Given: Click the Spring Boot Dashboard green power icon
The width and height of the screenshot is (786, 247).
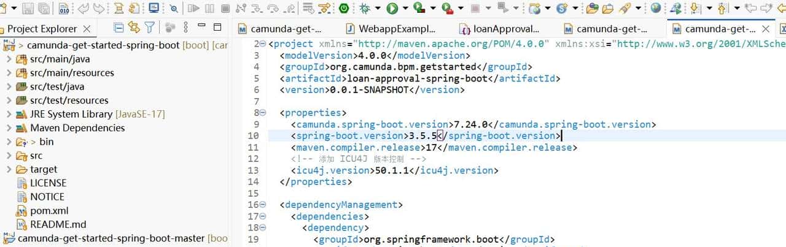Looking at the screenshot, I should pos(344,9).
